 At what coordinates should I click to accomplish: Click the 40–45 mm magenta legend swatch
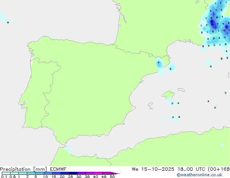click(x=98, y=173)
